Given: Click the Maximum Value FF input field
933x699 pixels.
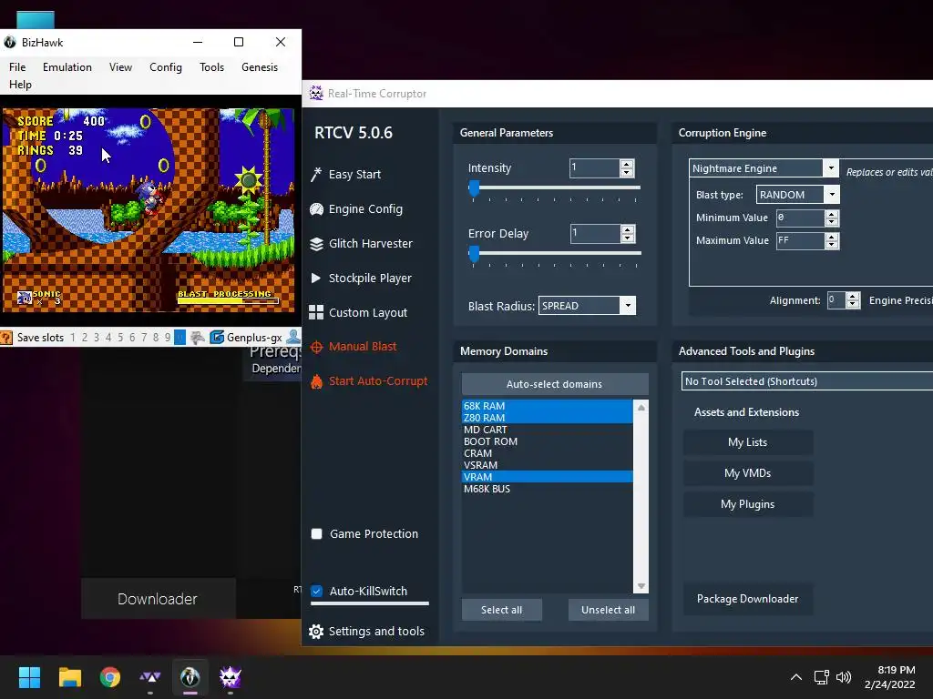Looking at the screenshot, I should 800,240.
